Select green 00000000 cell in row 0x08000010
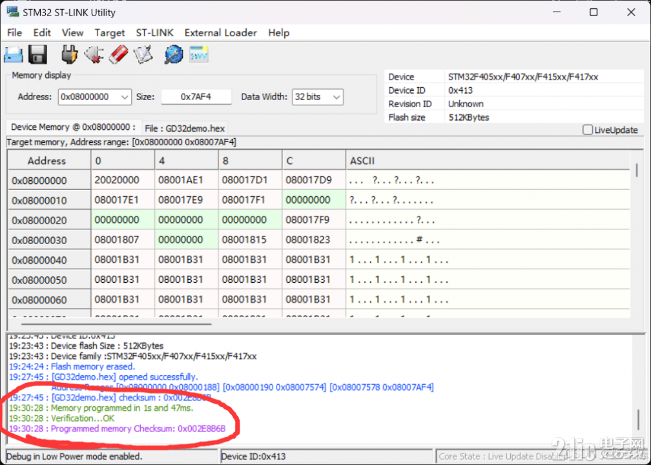Screen dimensions: 651x465 [314, 200]
